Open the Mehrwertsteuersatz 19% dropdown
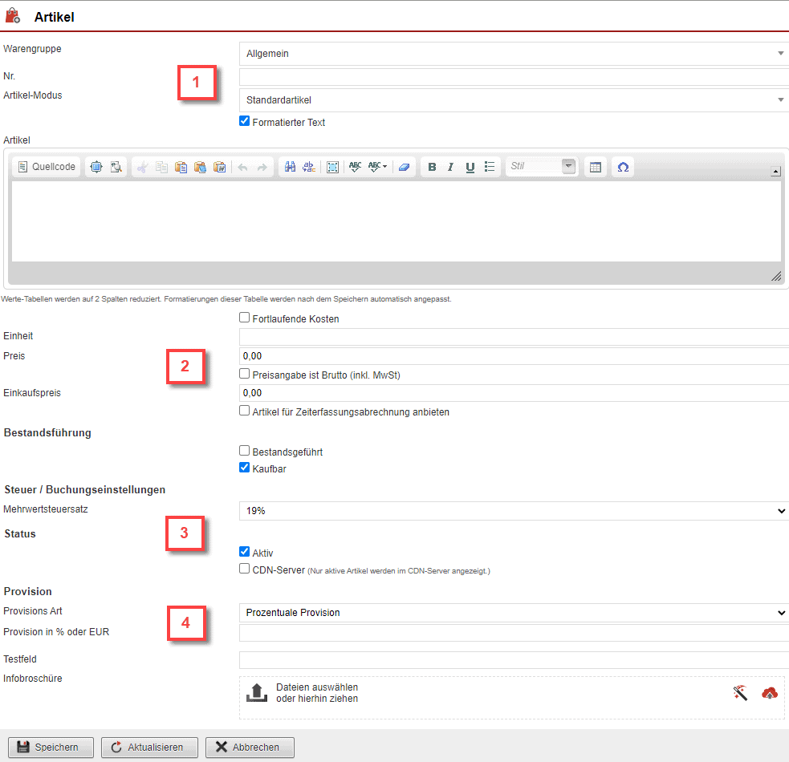Screen dimensions: 789x762 click(514, 511)
